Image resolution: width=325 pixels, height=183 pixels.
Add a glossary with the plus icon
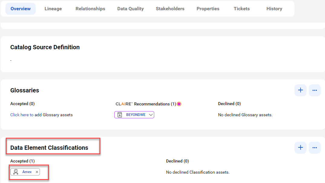(300, 90)
